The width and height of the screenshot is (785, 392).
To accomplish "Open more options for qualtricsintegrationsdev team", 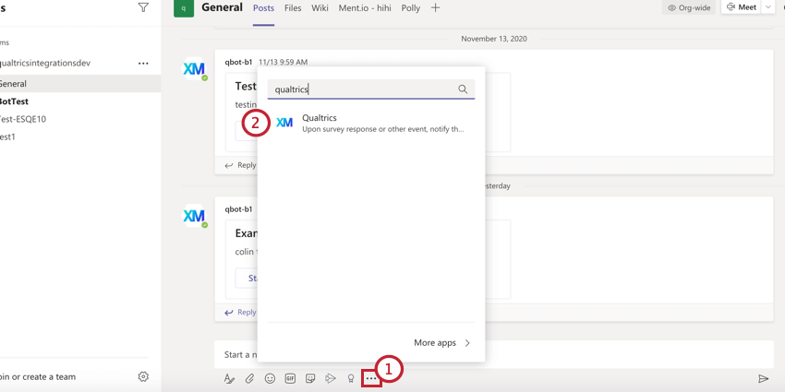I will [143, 64].
